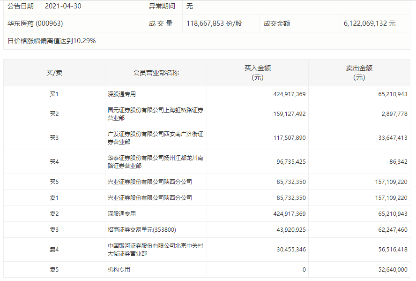The width and height of the screenshot is (416, 281).
Task: Click the 会员营业部名称 column header
Action: 156,73
